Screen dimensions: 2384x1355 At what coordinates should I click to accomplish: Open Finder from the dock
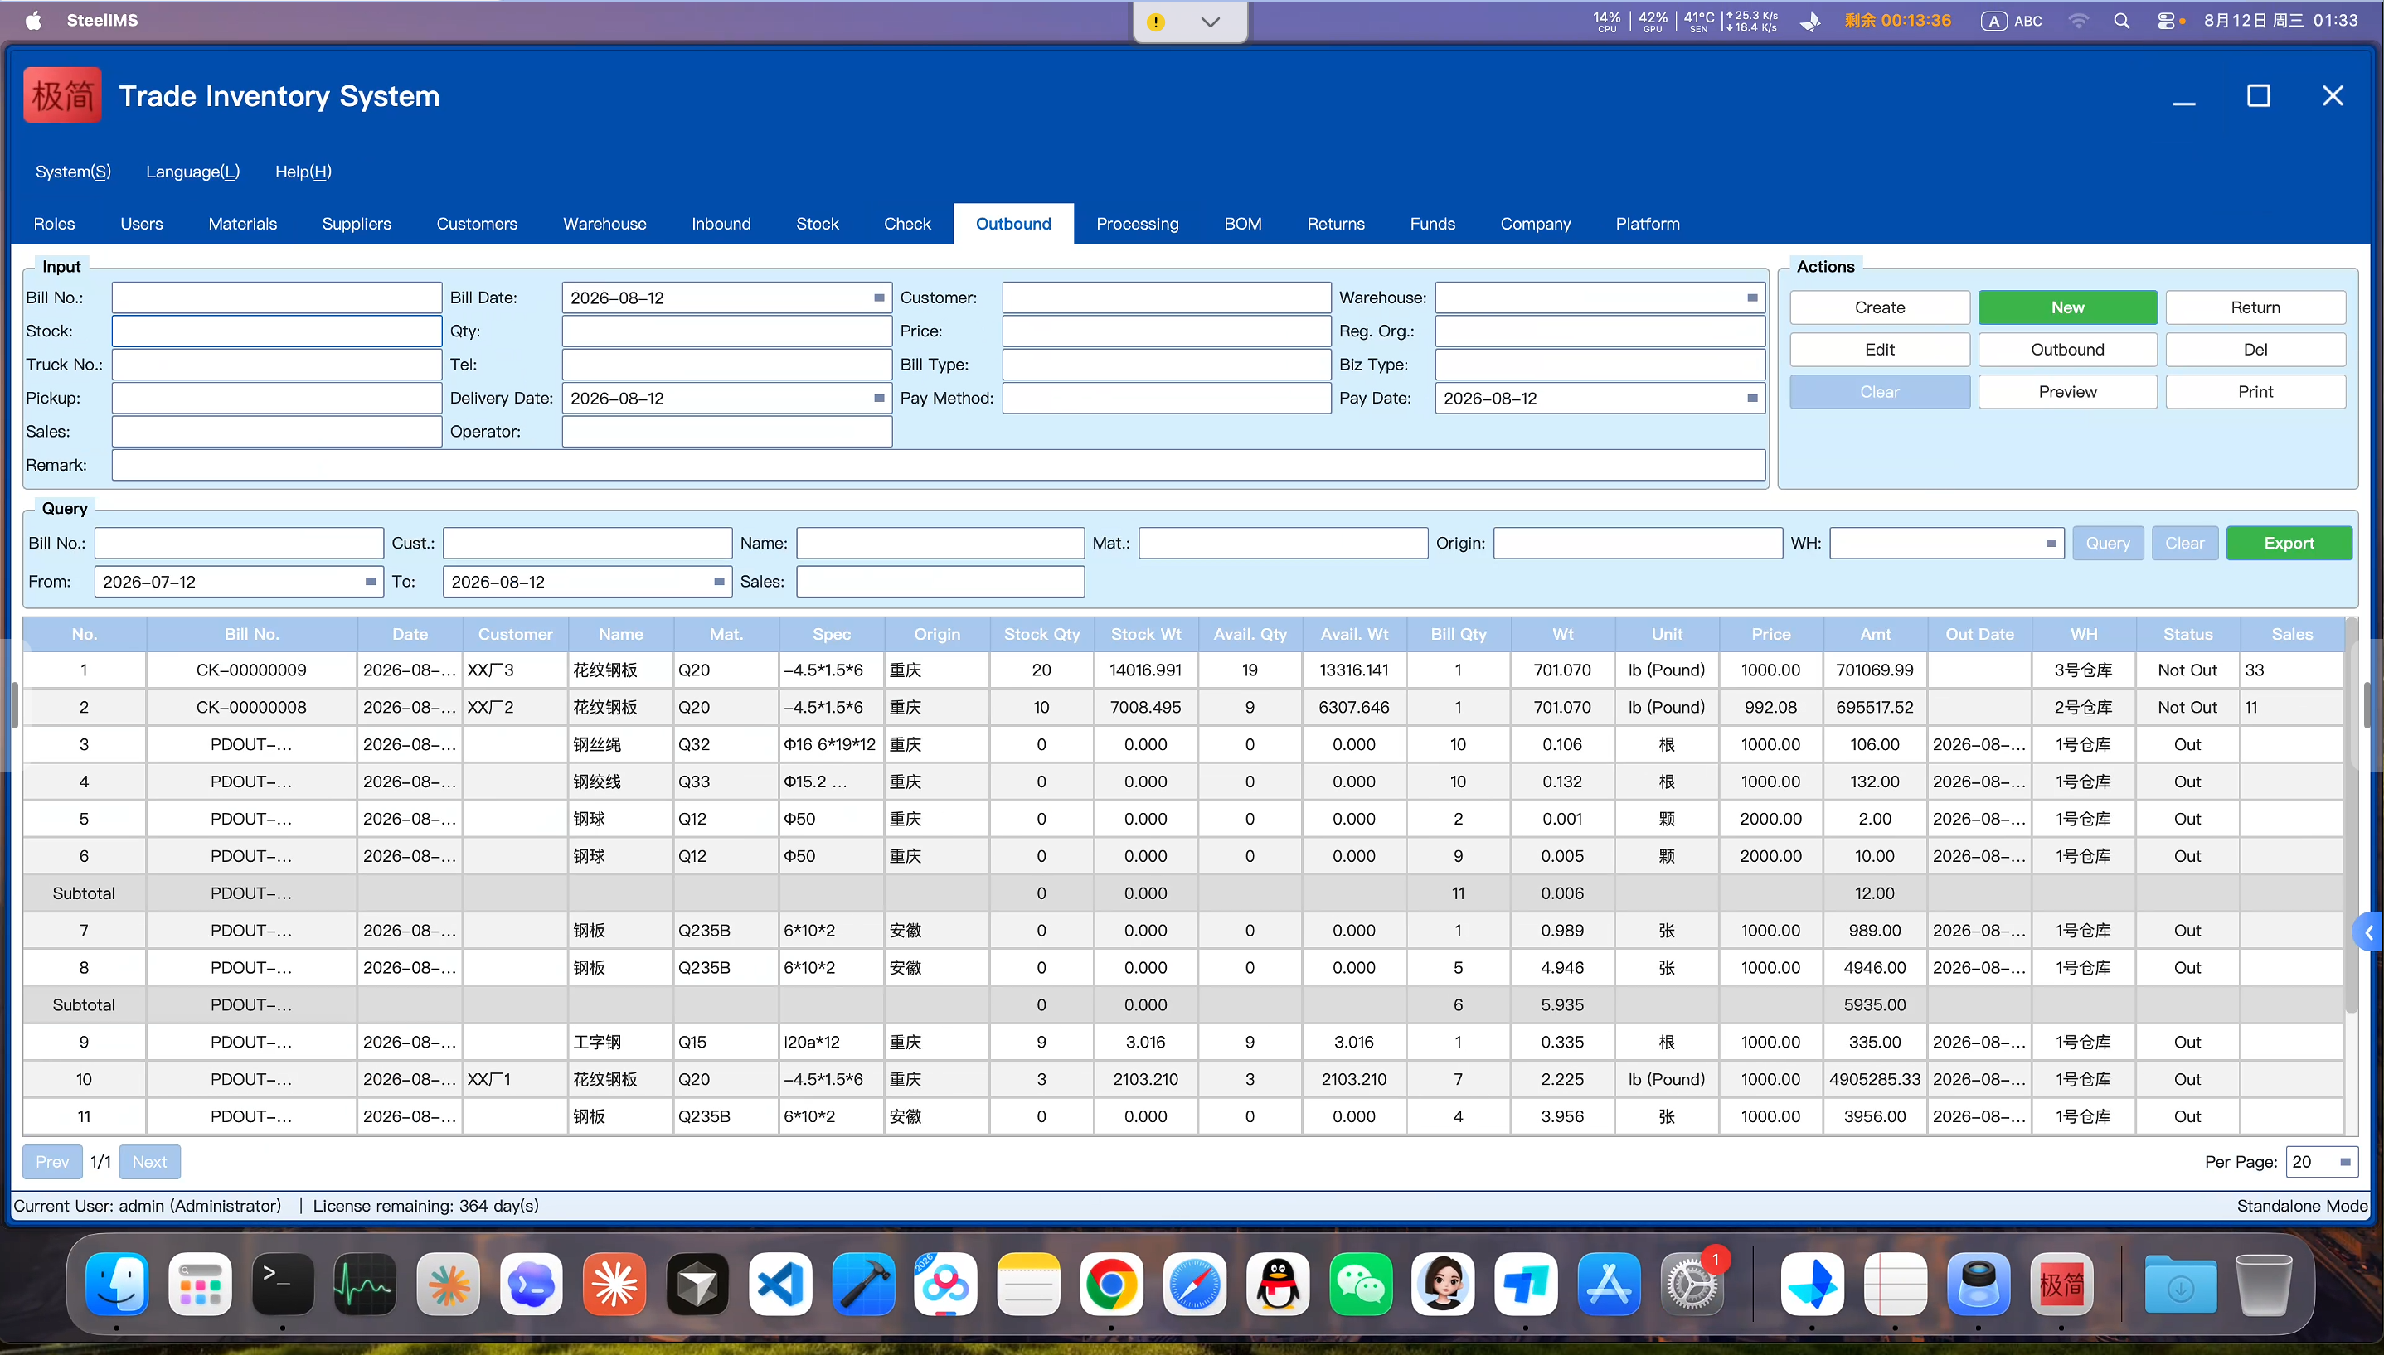click(x=117, y=1285)
